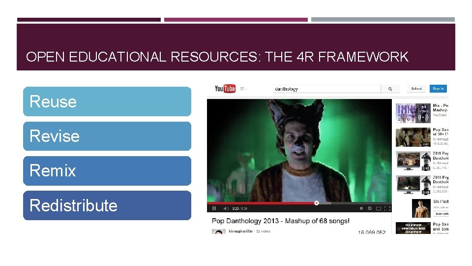Click Subscribe under the Six Pack suggestion
Image resolution: width=472 pixels, height=266 pixels.
tap(442, 214)
